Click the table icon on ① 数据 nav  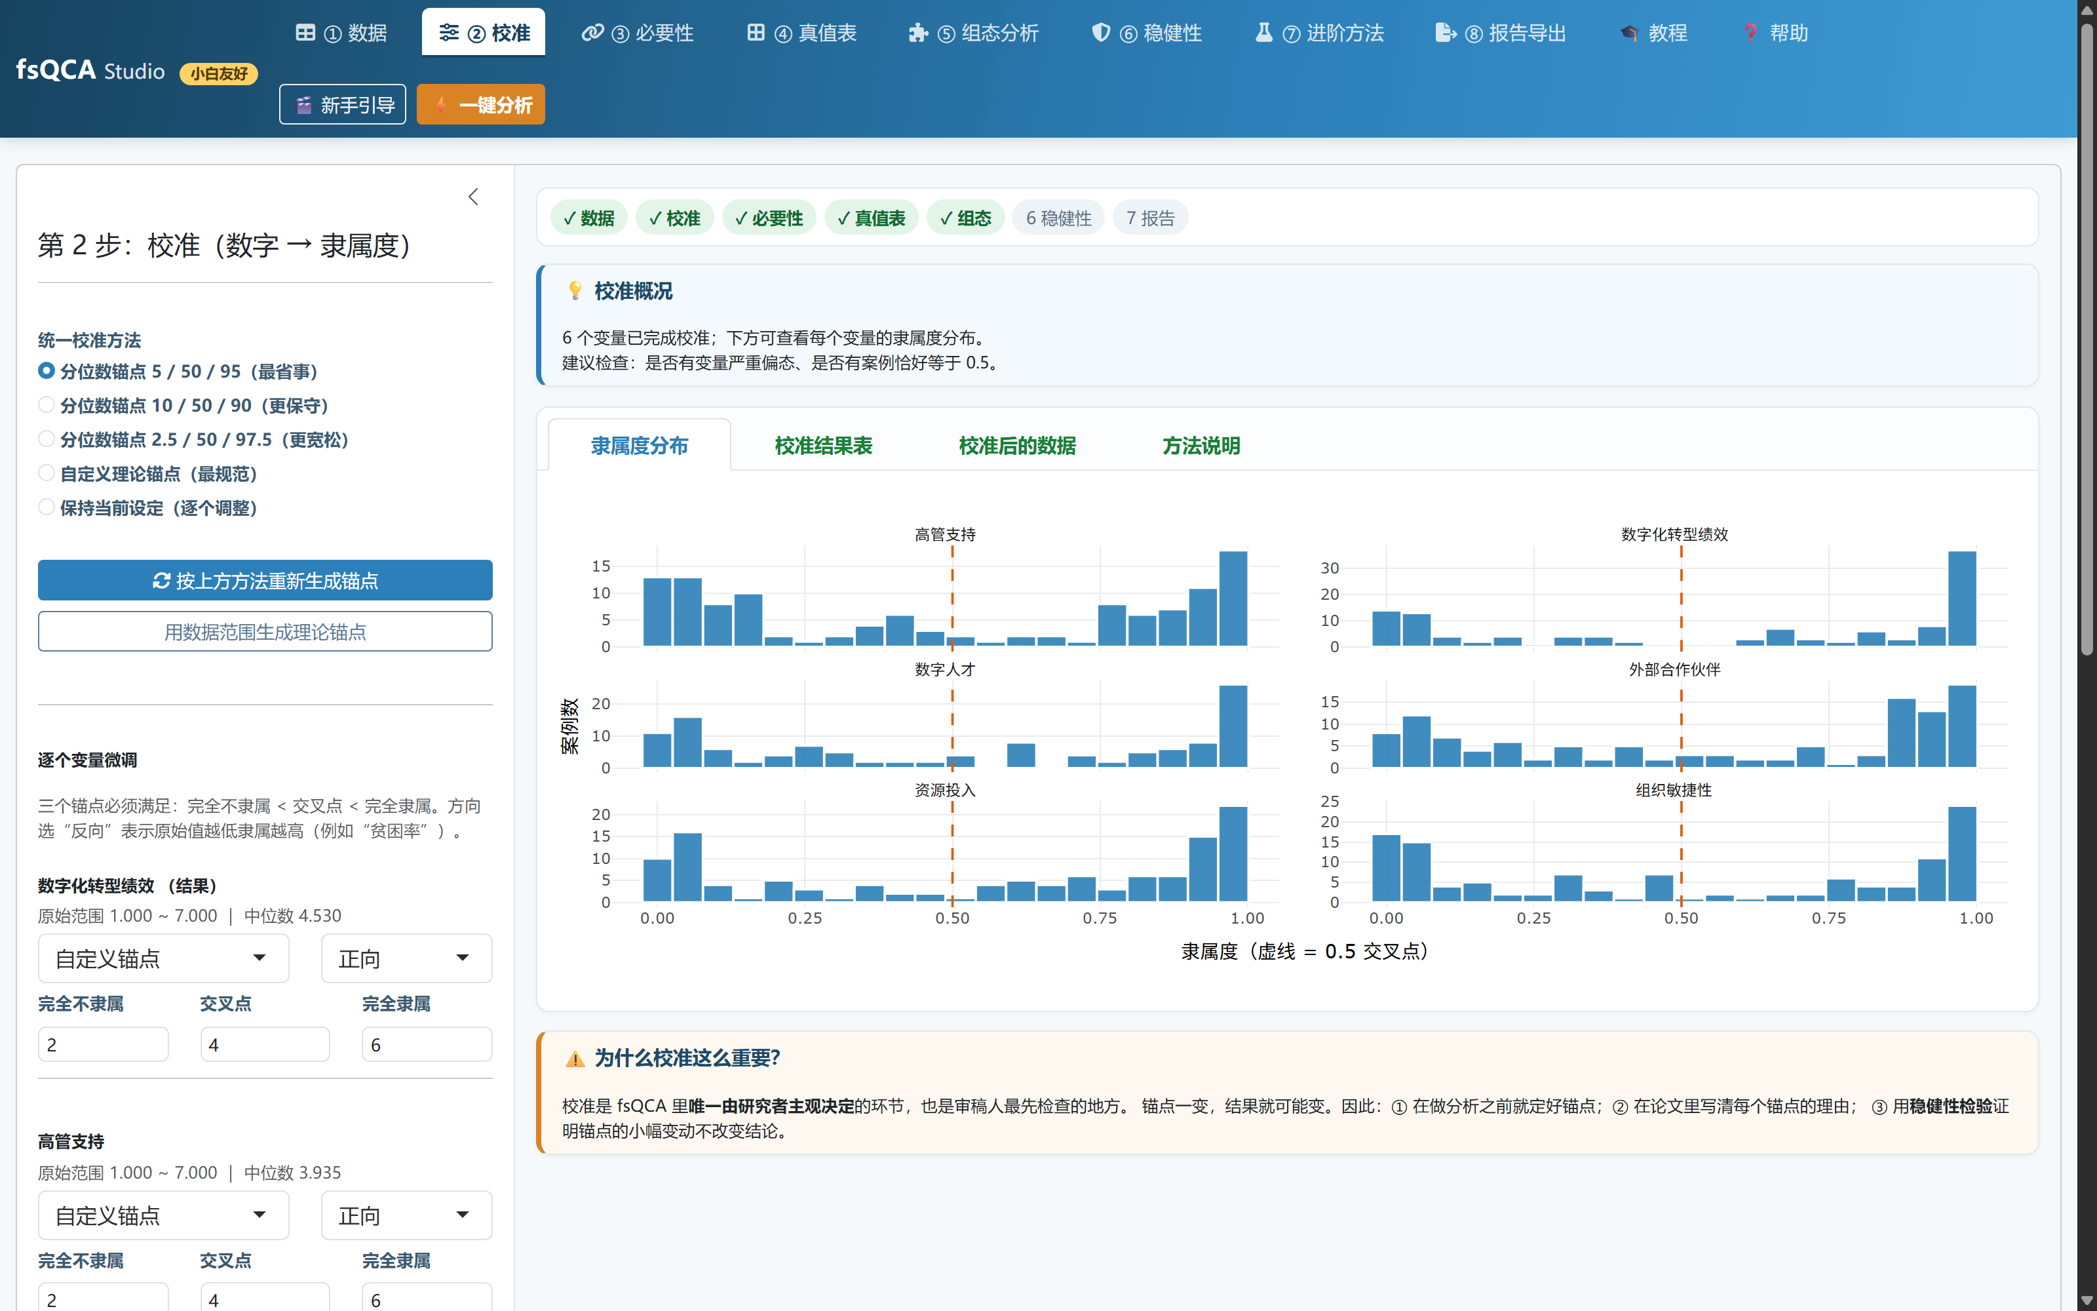(x=305, y=33)
